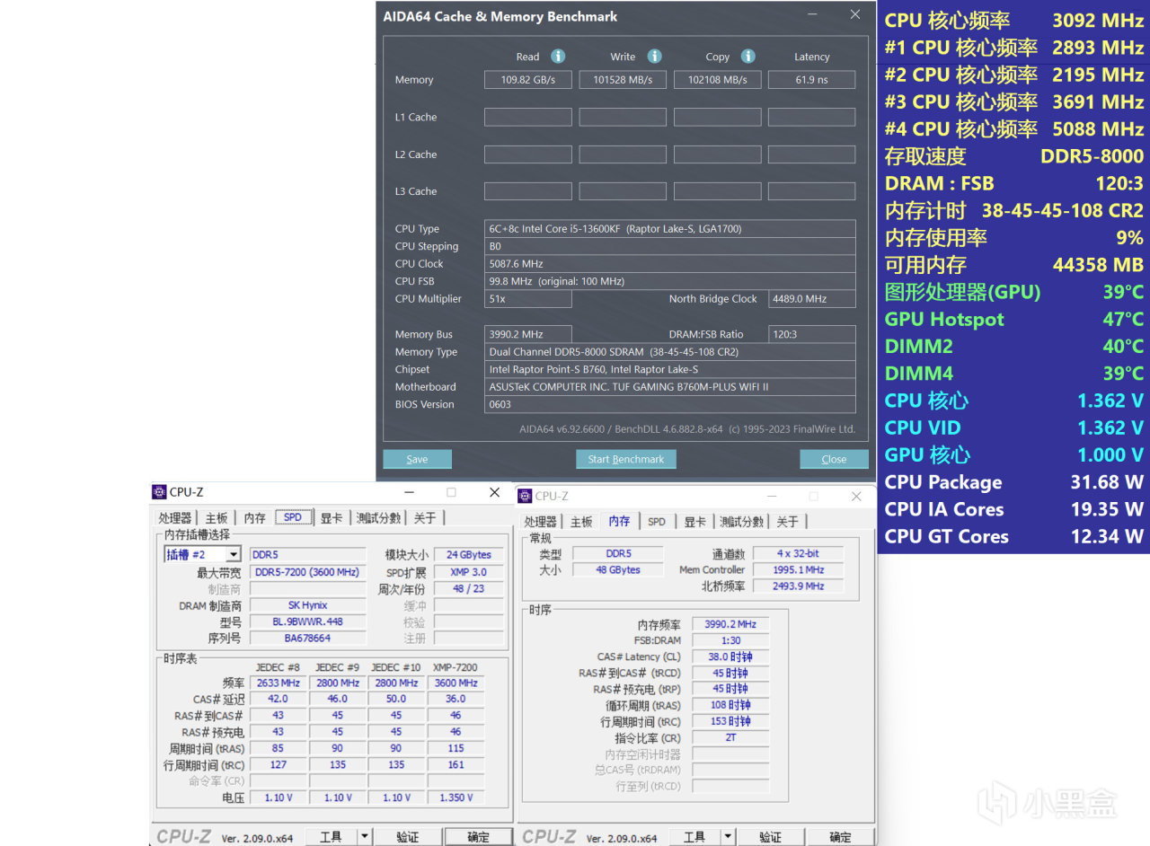This screenshot has height=846, width=1150.
Task: Minimize the AIDA64 benchmark window
Action: click(x=812, y=15)
